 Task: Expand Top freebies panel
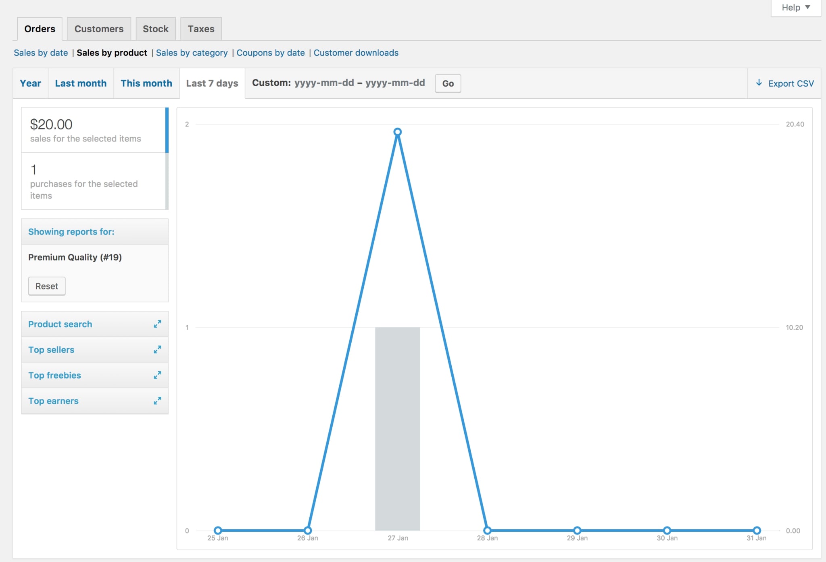click(158, 375)
